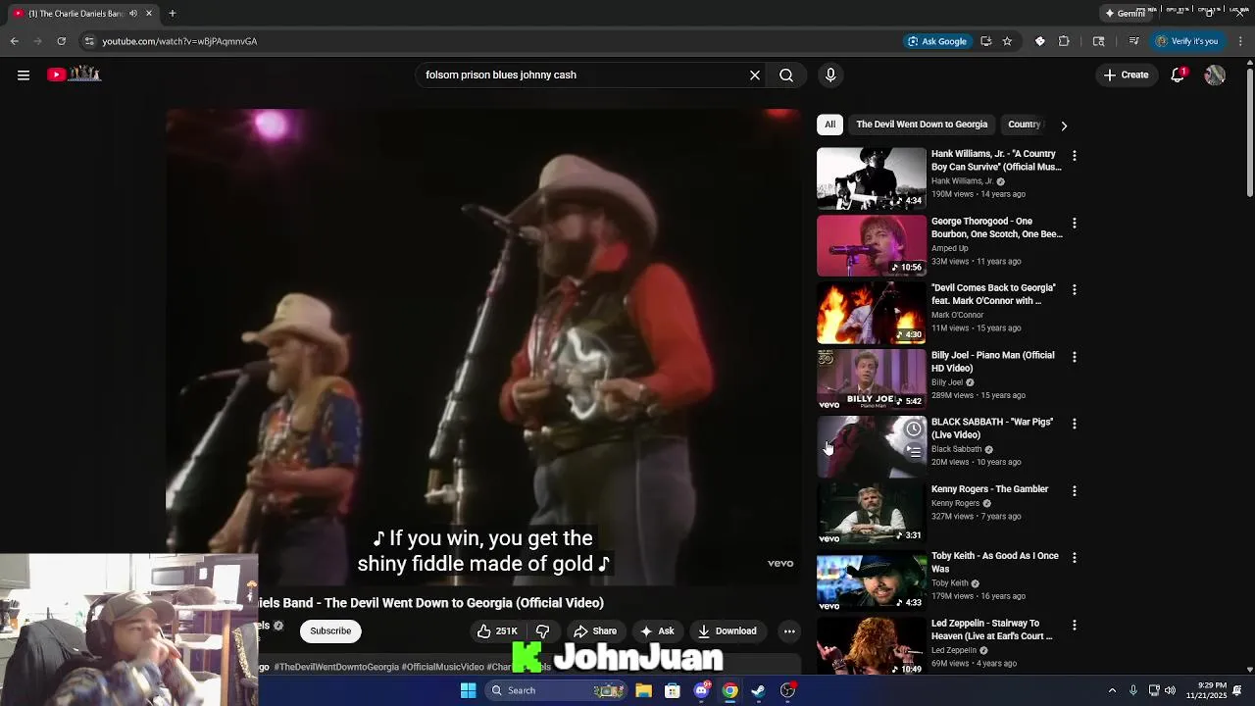Open George Thorogood One Bourbon thumbnail
The image size is (1255, 706).
point(872,245)
